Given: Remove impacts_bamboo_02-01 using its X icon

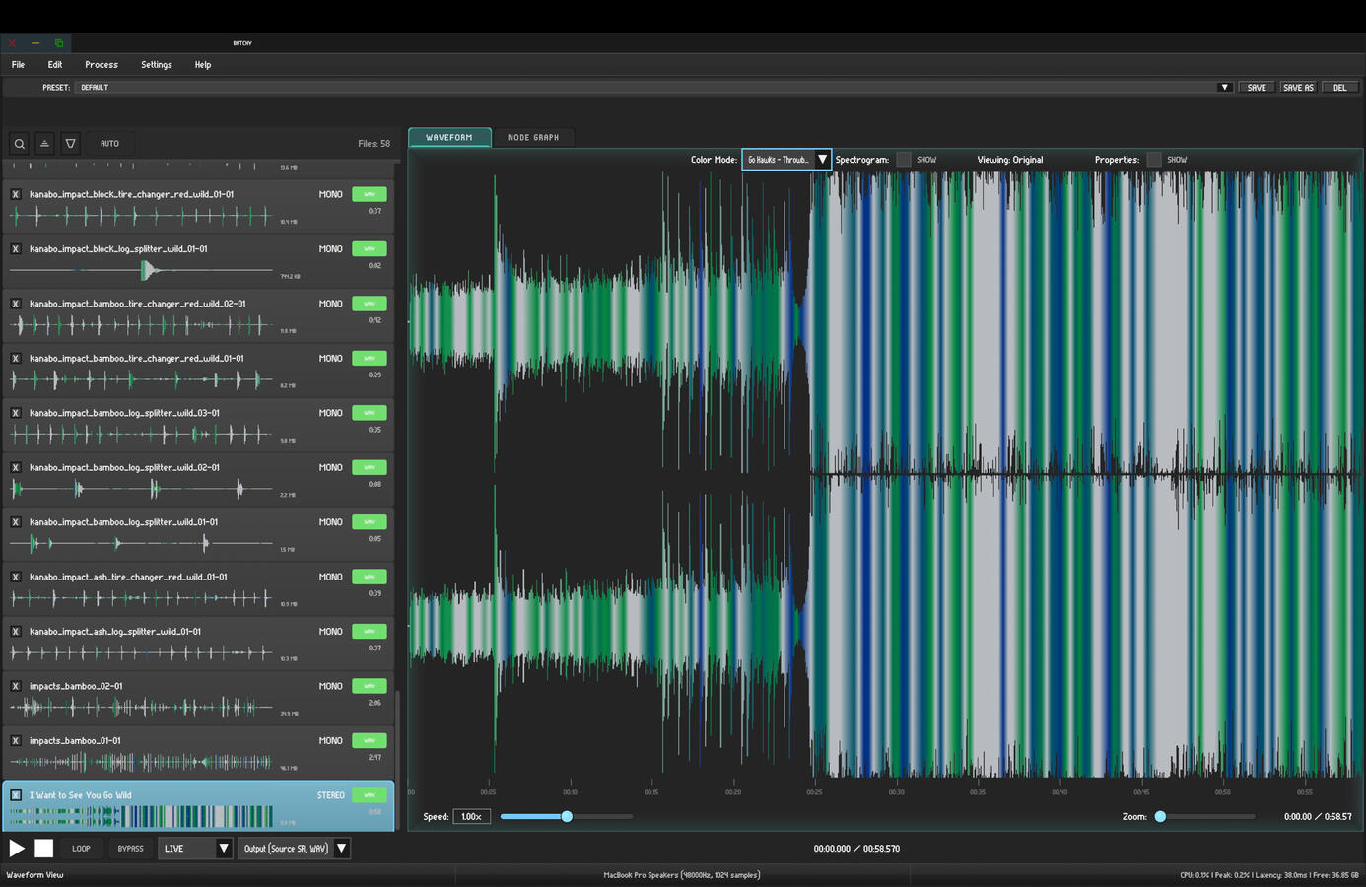Looking at the screenshot, I should click(x=16, y=686).
